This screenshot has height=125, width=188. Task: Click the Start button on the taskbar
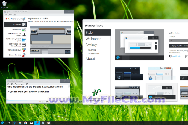(x=3, y=123)
